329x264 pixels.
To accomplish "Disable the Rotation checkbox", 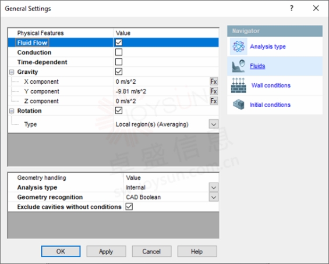I will click(119, 110).
